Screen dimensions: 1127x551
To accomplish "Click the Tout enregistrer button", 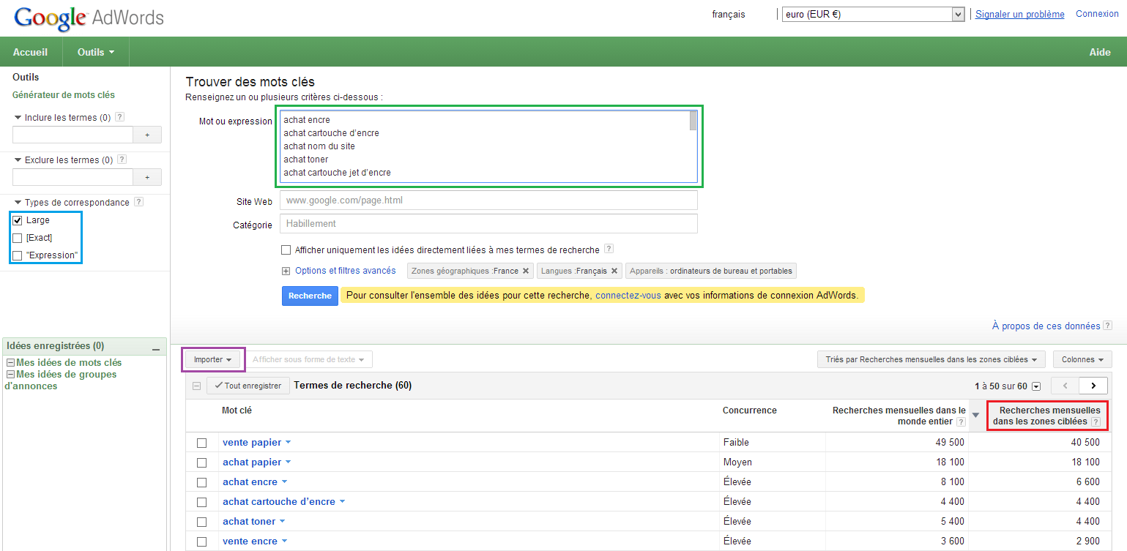I will point(248,386).
